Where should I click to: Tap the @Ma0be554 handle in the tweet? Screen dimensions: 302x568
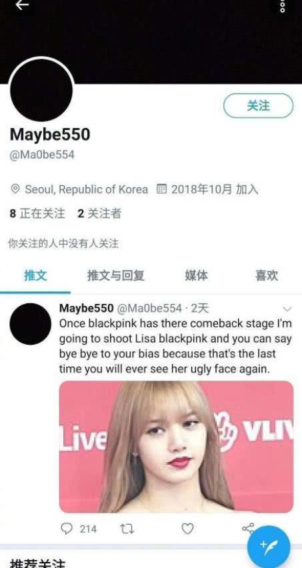point(149,308)
